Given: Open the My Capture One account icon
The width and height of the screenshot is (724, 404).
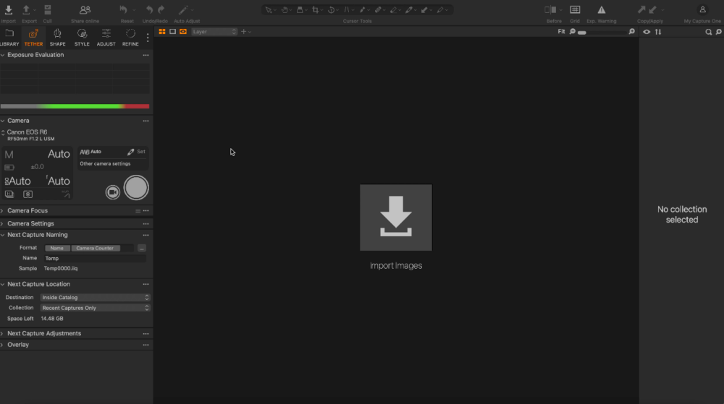Looking at the screenshot, I should 702,10.
